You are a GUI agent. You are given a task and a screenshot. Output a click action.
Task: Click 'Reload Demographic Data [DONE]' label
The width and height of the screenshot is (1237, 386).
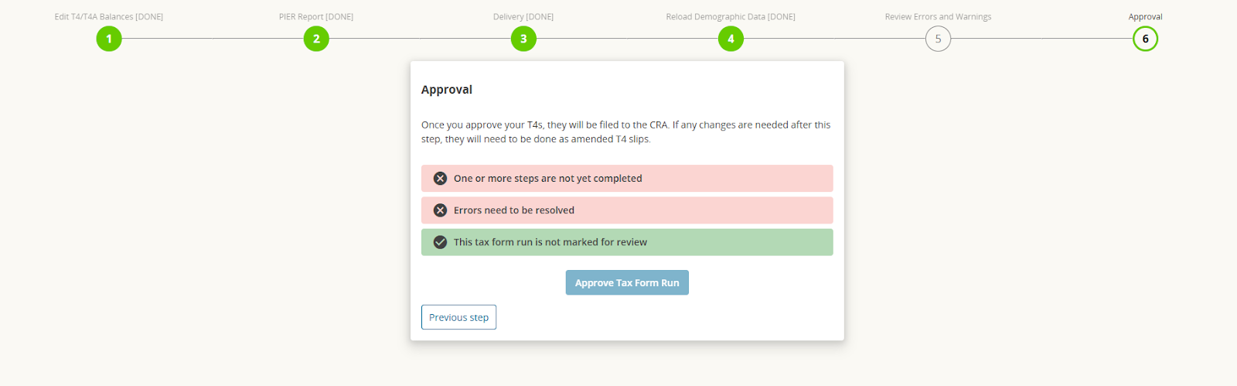tap(731, 17)
